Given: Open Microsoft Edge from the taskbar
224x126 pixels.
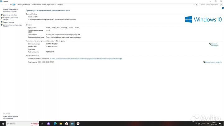Looking at the screenshot, I should (55, 124).
